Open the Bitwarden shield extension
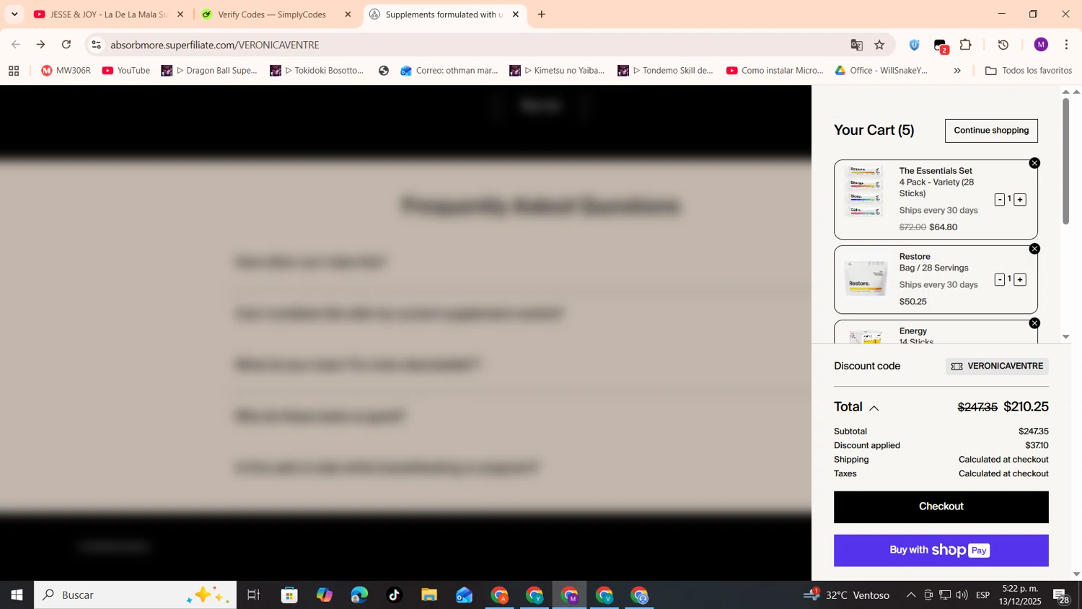 (914, 45)
